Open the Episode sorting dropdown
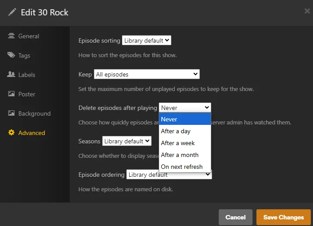 click(x=146, y=40)
